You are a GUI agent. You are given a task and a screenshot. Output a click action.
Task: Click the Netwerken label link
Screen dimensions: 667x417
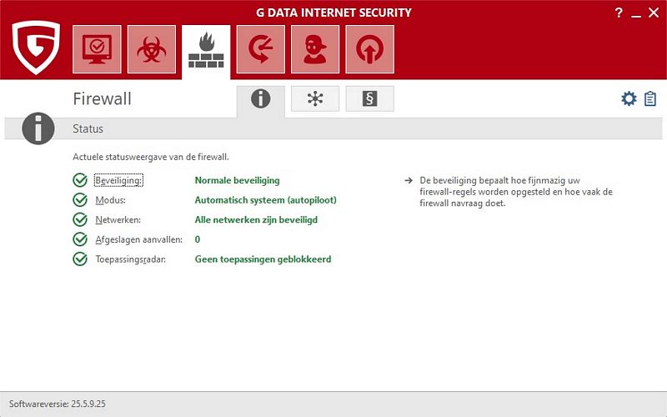(x=118, y=220)
